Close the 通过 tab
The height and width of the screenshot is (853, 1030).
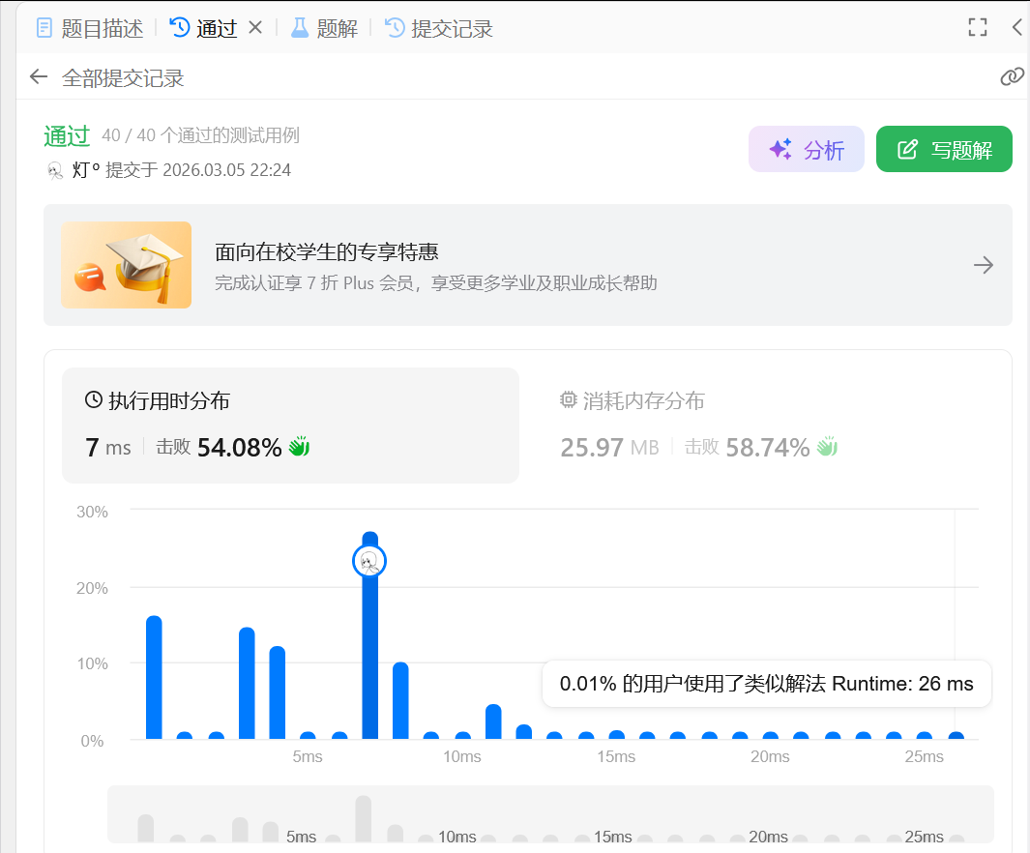pyautogui.click(x=255, y=28)
